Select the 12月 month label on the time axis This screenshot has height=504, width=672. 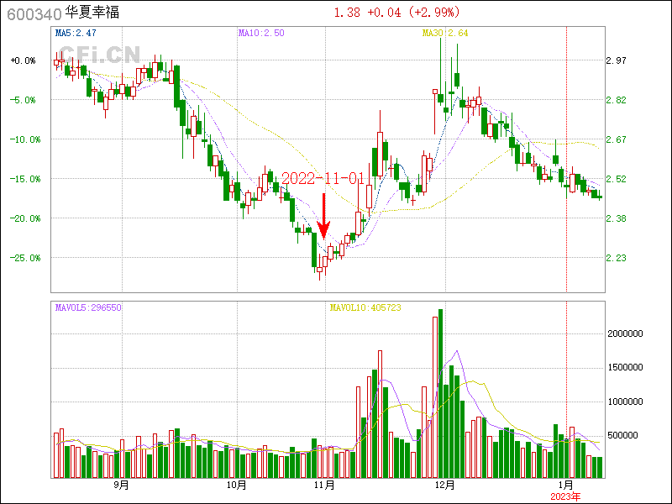coord(445,485)
